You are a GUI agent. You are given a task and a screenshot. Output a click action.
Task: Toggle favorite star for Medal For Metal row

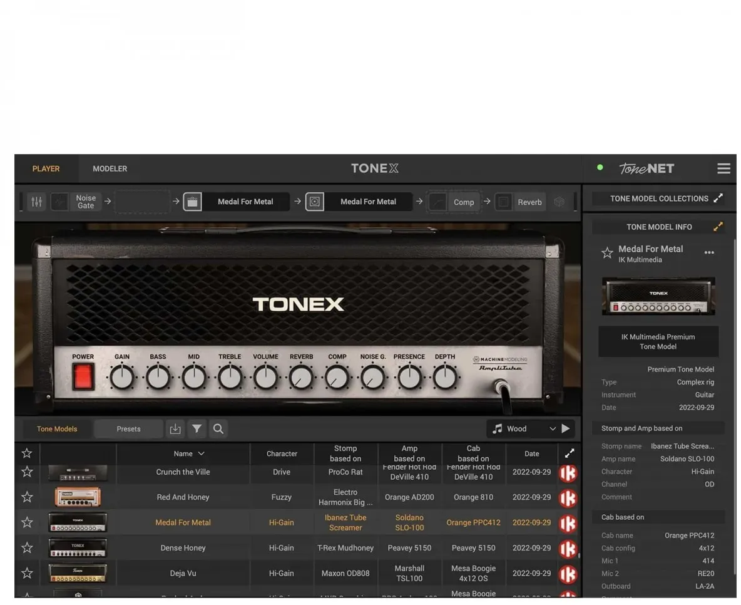27,523
